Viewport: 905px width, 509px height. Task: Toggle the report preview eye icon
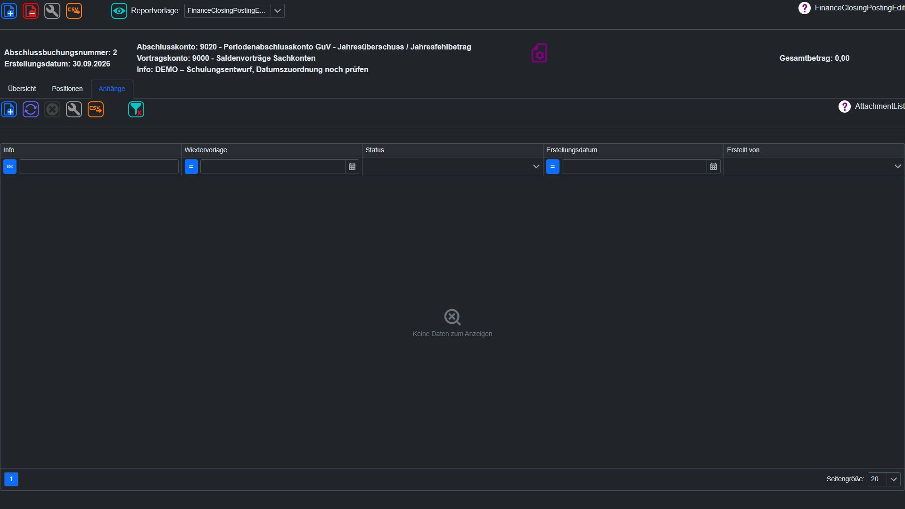[x=119, y=10]
